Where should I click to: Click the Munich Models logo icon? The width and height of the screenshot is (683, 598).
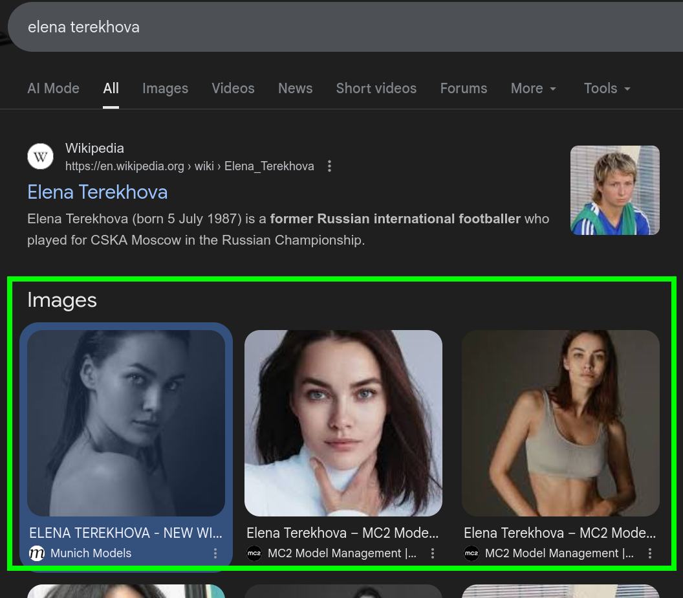(37, 553)
